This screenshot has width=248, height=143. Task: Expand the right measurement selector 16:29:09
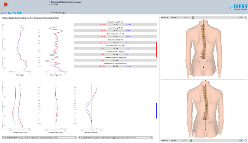152,138
